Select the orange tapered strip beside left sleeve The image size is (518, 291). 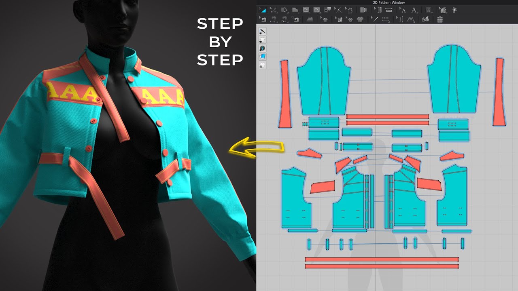(285, 94)
